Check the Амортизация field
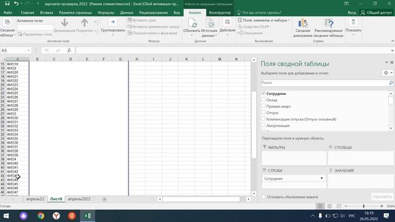Screen dimensions: 395x222 (264, 125)
